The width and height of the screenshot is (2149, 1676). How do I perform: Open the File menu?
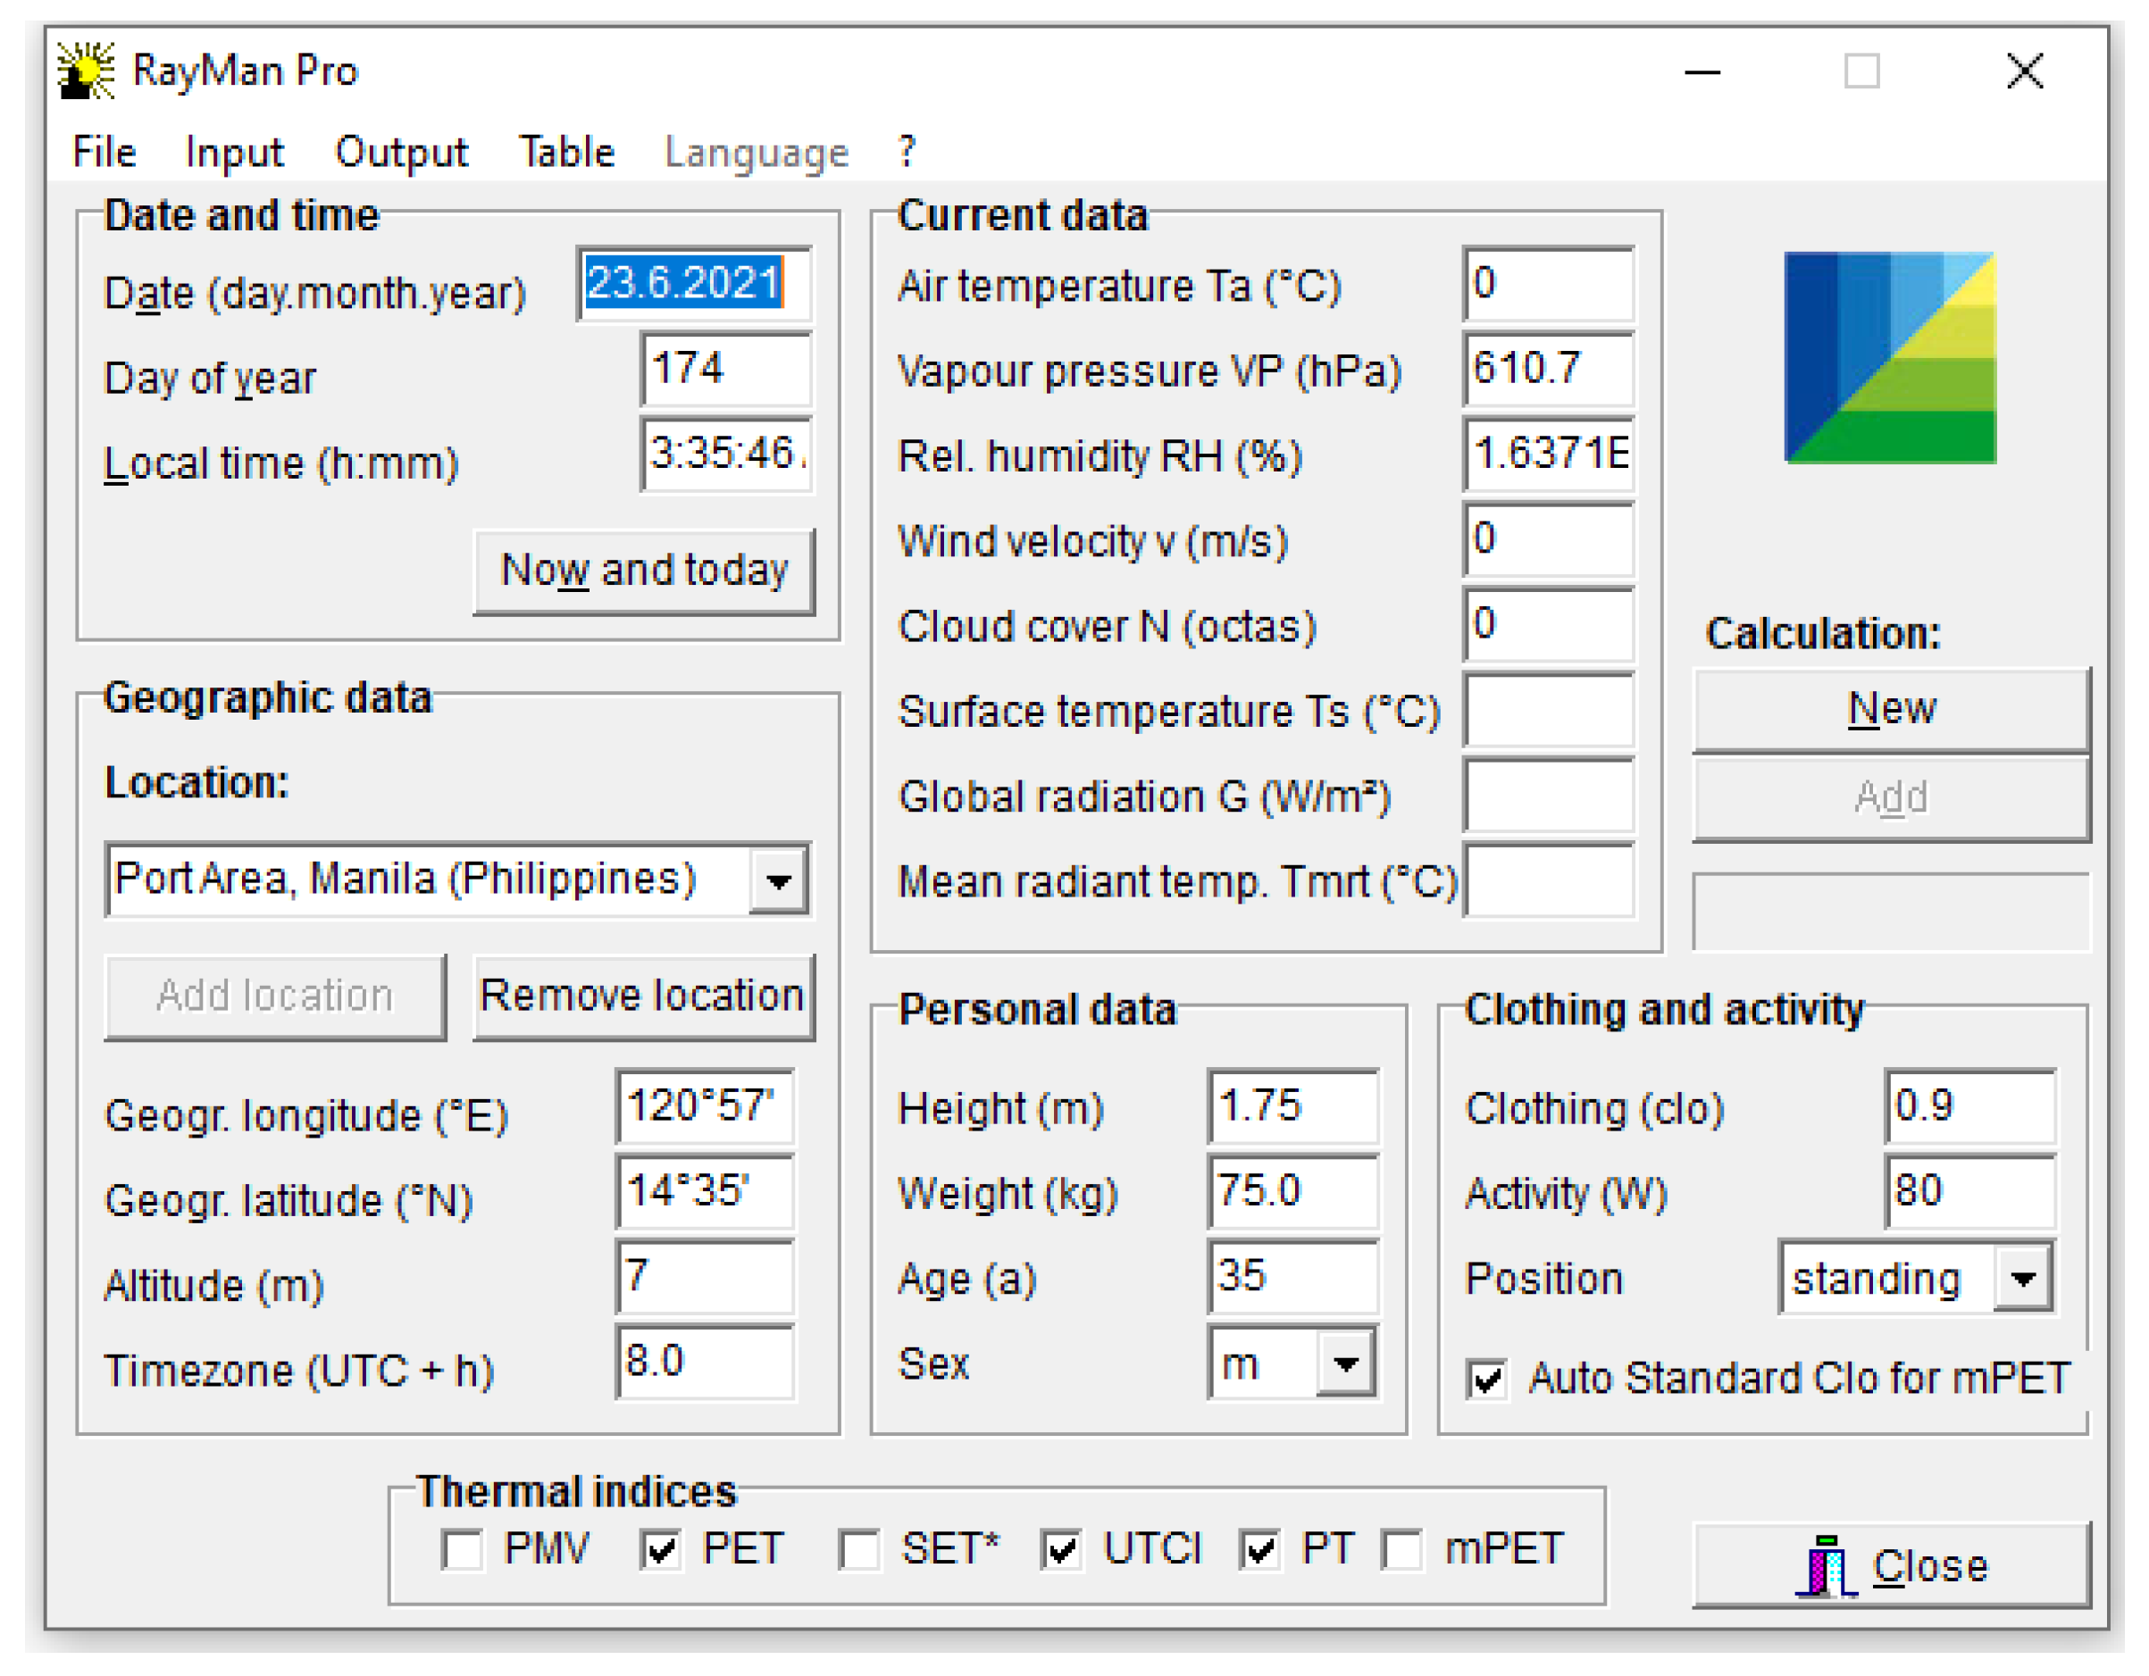coord(104,151)
